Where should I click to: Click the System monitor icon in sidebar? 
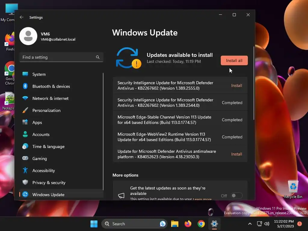25,74
